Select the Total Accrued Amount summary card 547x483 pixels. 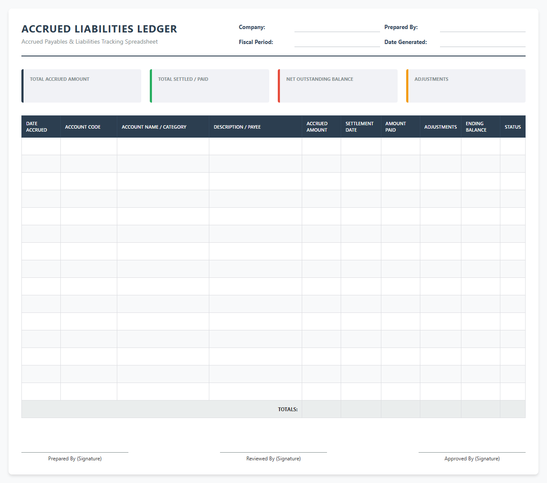pos(81,86)
